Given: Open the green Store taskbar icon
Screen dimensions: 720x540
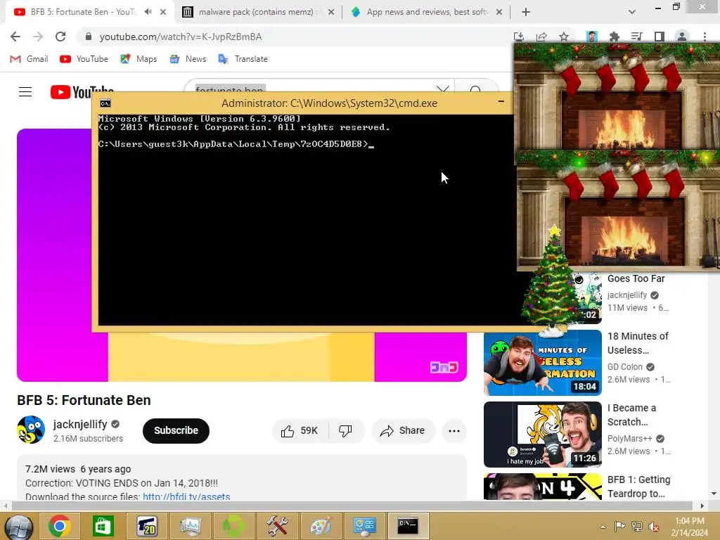Looking at the screenshot, I should (x=103, y=526).
